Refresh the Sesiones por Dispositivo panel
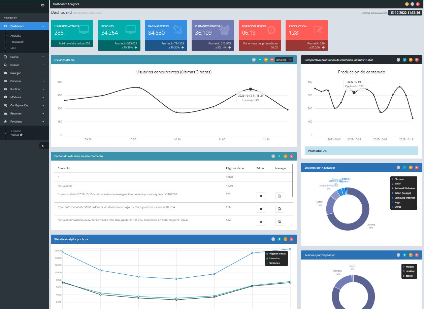424x309 pixels. [404, 255]
